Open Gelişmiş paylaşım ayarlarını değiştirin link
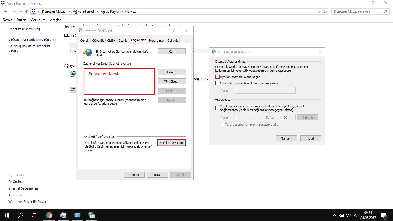 [x=29, y=48]
